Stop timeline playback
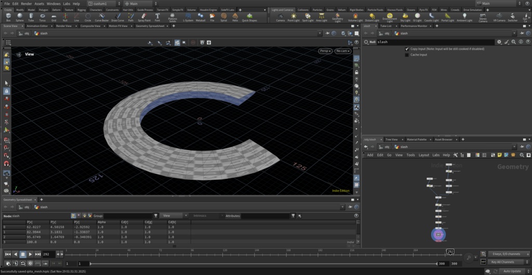This screenshot has height=275, width=532. pyautogui.click(x=23, y=254)
